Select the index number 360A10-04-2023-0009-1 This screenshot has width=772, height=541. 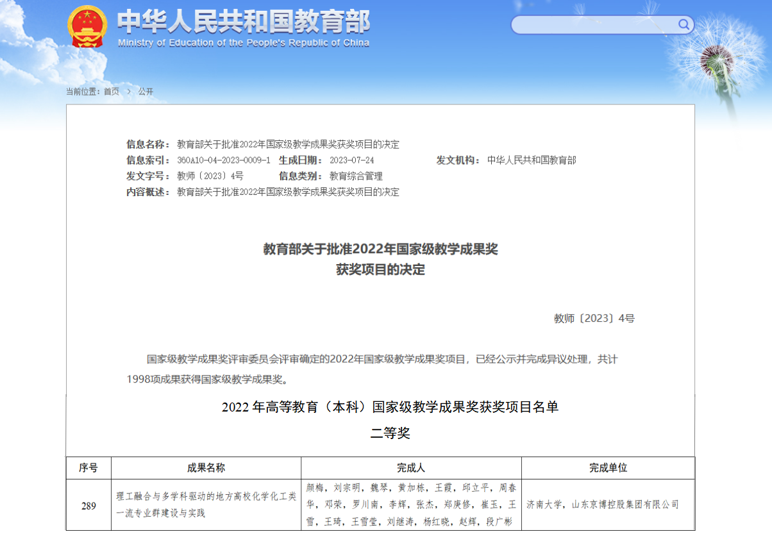tap(223, 160)
